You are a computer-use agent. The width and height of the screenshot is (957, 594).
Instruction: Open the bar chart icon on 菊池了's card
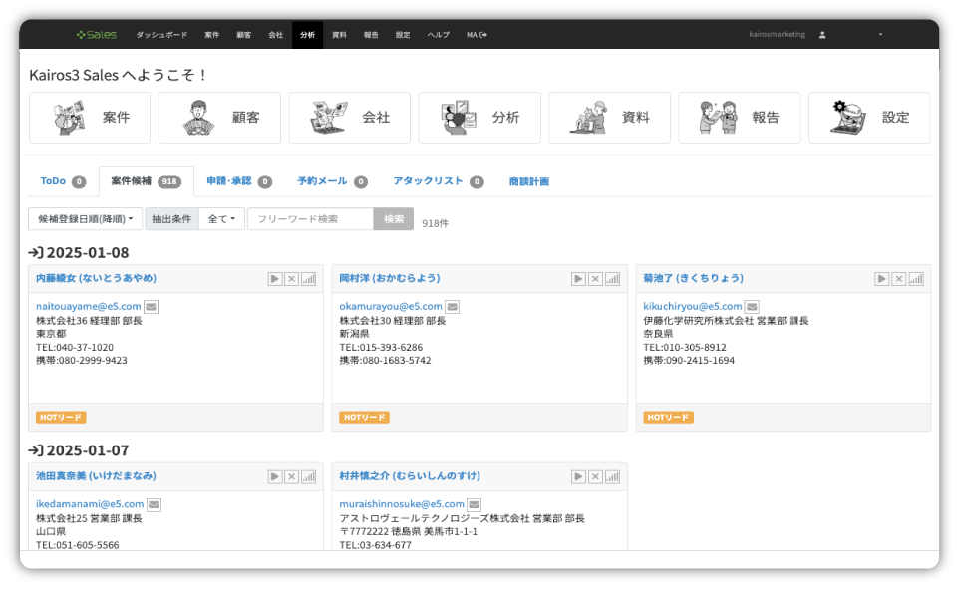click(x=916, y=279)
